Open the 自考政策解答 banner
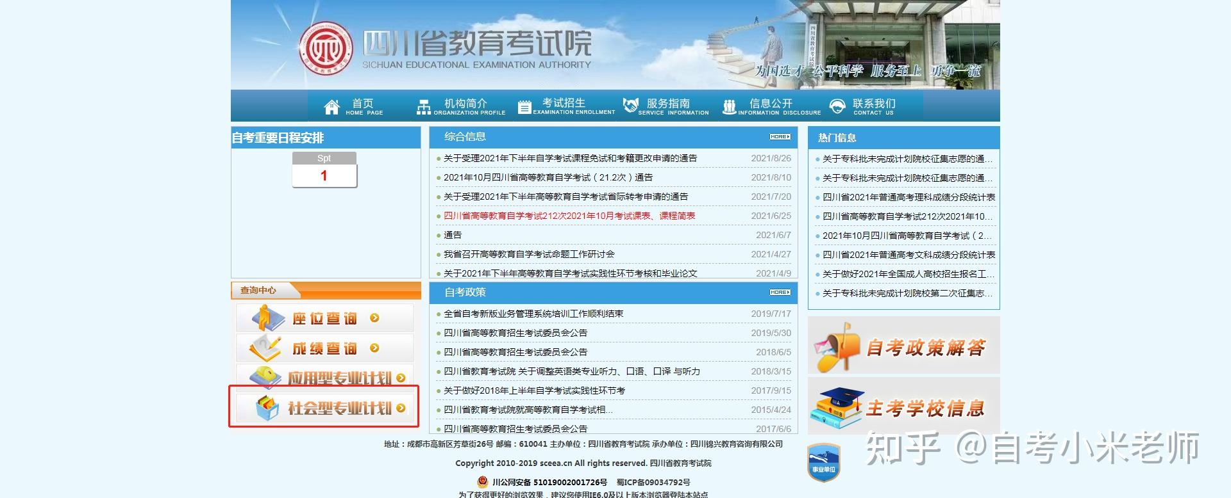This screenshot has height=498, width=1231. tap(903, 346)
